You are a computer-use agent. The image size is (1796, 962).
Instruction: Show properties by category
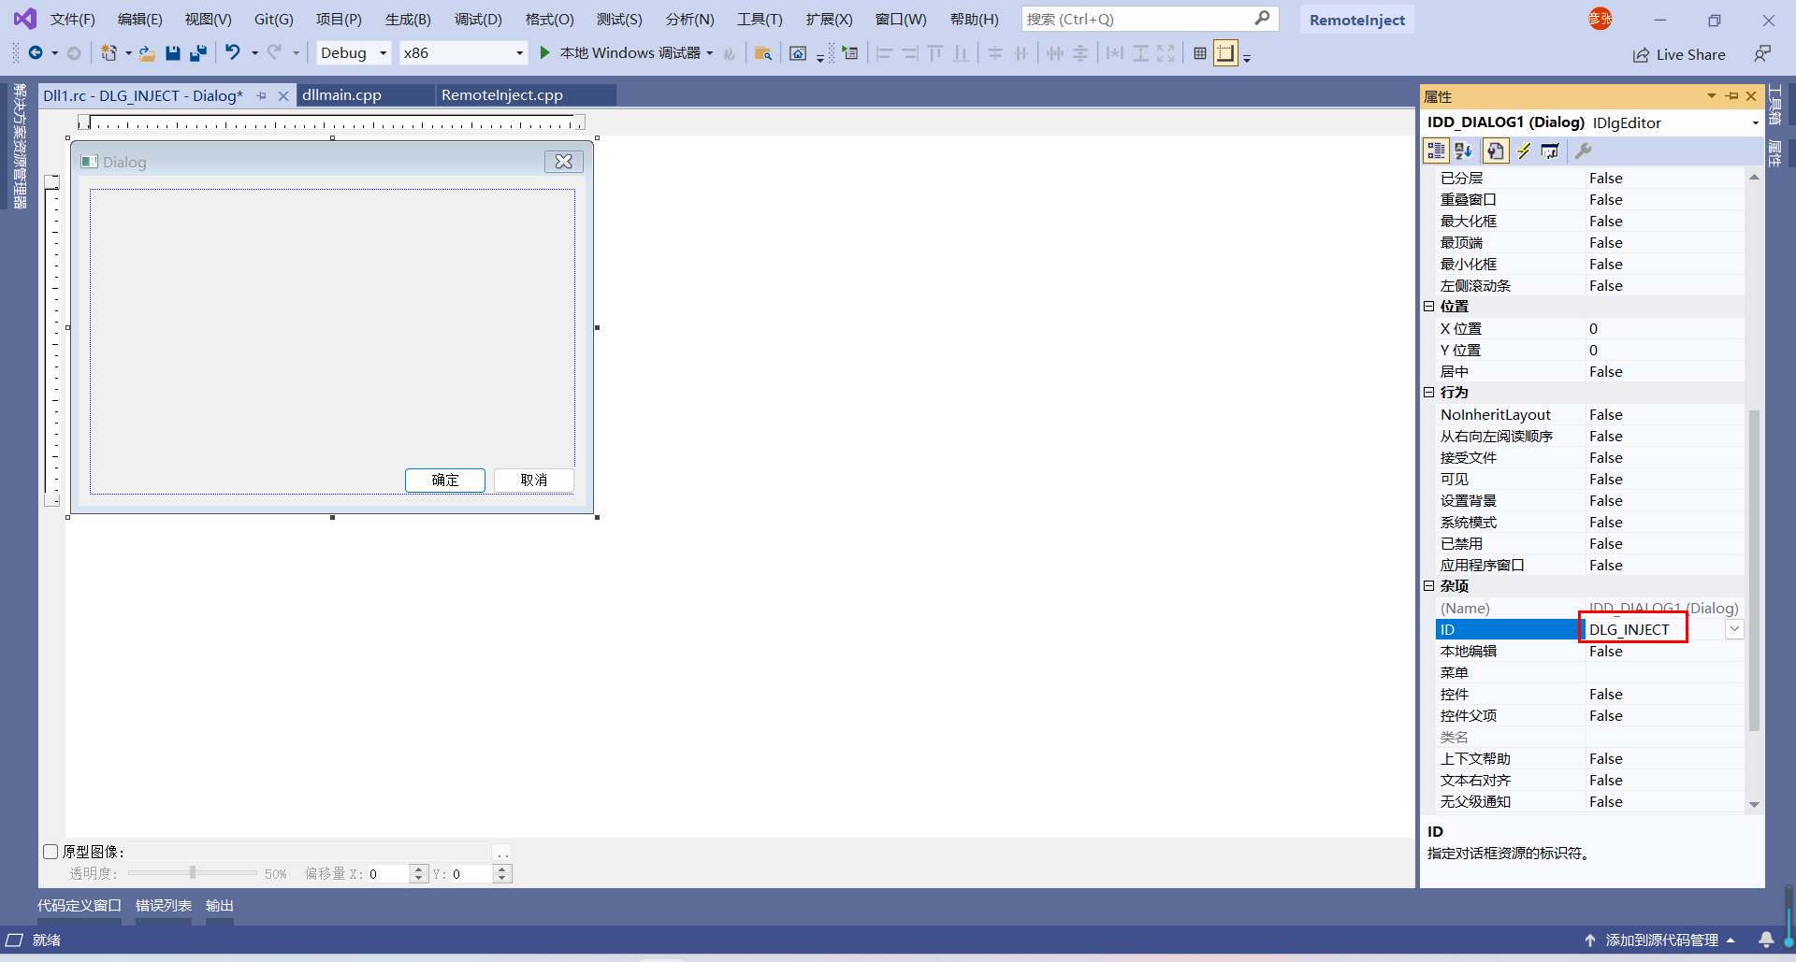pyautogui.click(x=1436, y=151)
